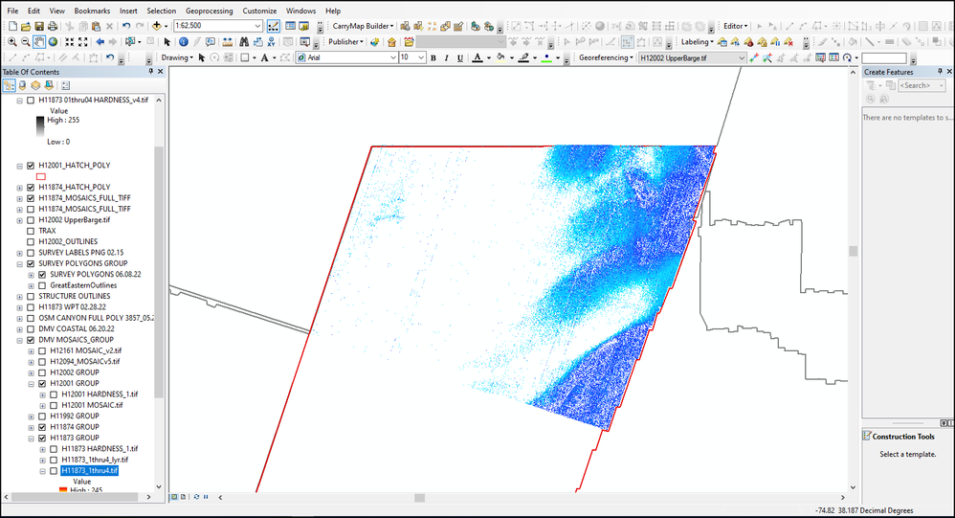Screen dimensions: 955x518
Task: Enable H12002 UpperBarge.tif layer checkbox
Action: [31, 220]
